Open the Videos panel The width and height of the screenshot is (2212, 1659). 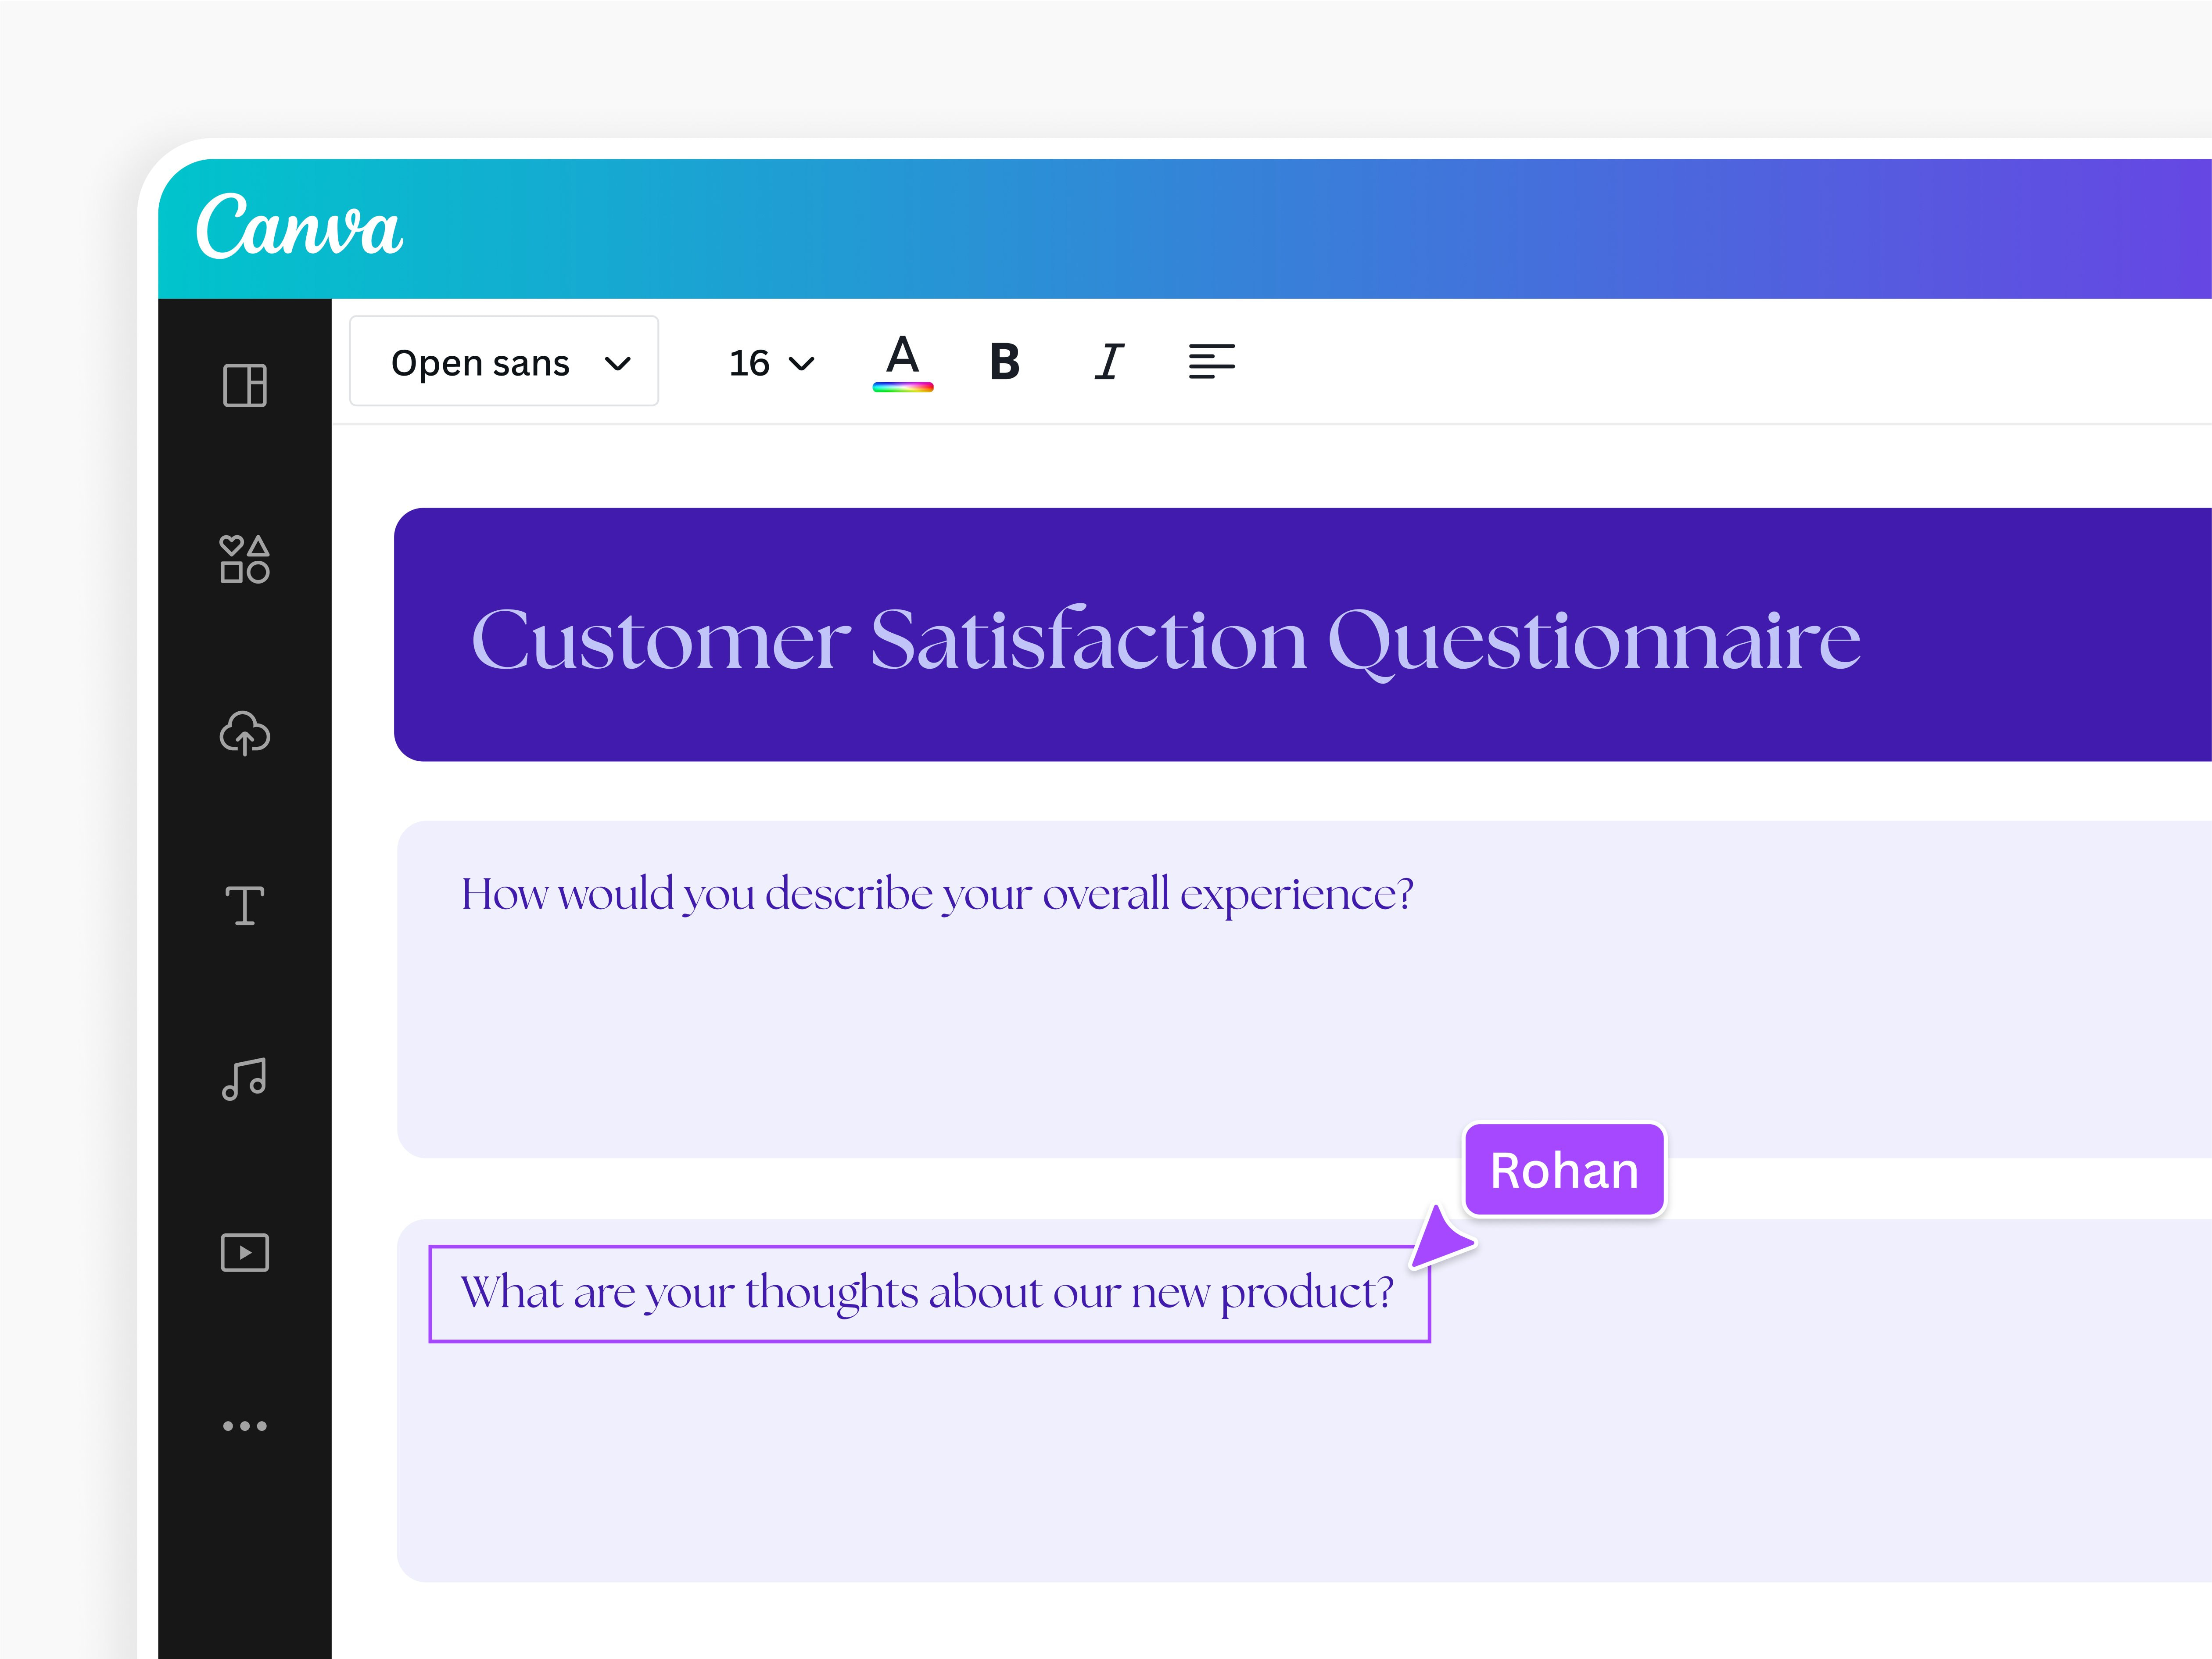[244, 1252]
